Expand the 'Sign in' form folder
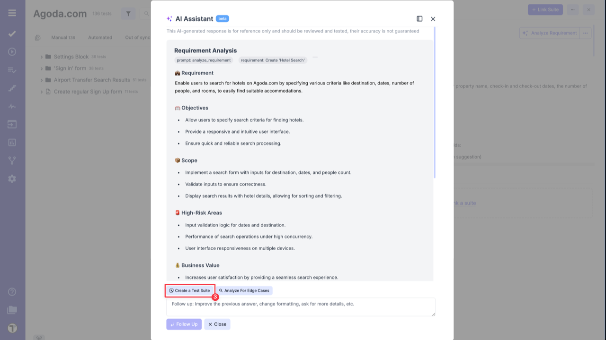The width and height of the screenshot is (606, 340). tap(42, 68)
